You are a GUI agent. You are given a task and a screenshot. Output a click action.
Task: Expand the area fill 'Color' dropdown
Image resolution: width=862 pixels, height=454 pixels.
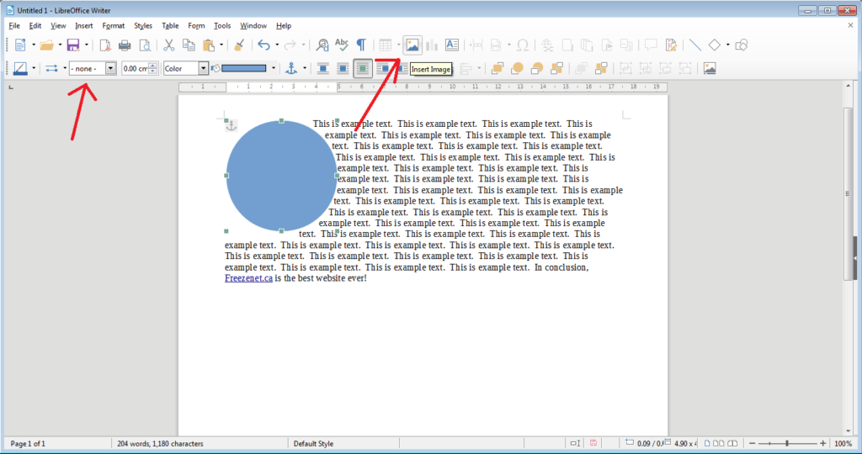coord(203,68)
